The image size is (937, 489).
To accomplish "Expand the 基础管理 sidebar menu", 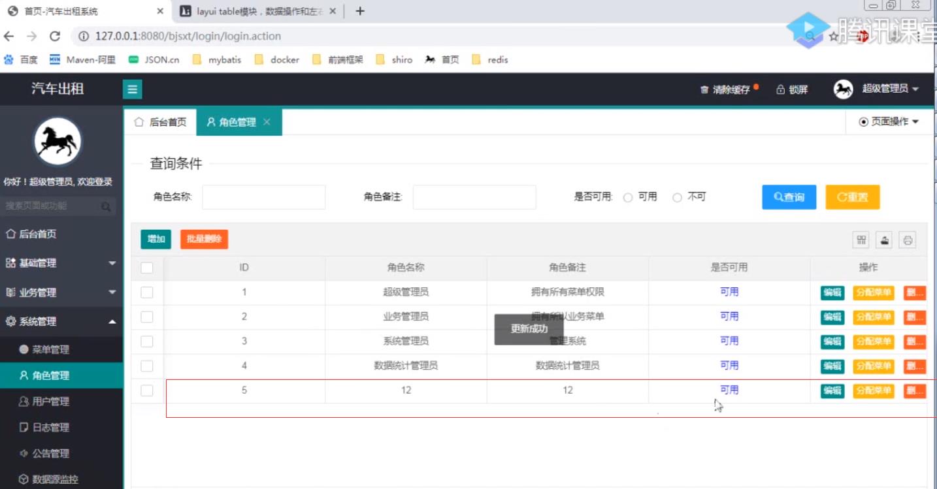I will coord(61,263).
